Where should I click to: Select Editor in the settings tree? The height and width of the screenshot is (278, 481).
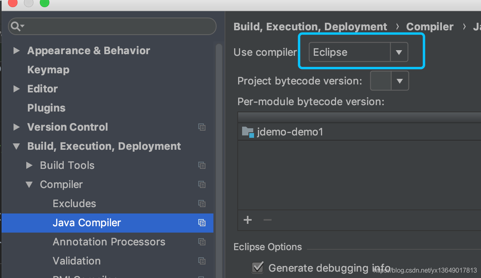pyautogui.click(x=42, y=89)
